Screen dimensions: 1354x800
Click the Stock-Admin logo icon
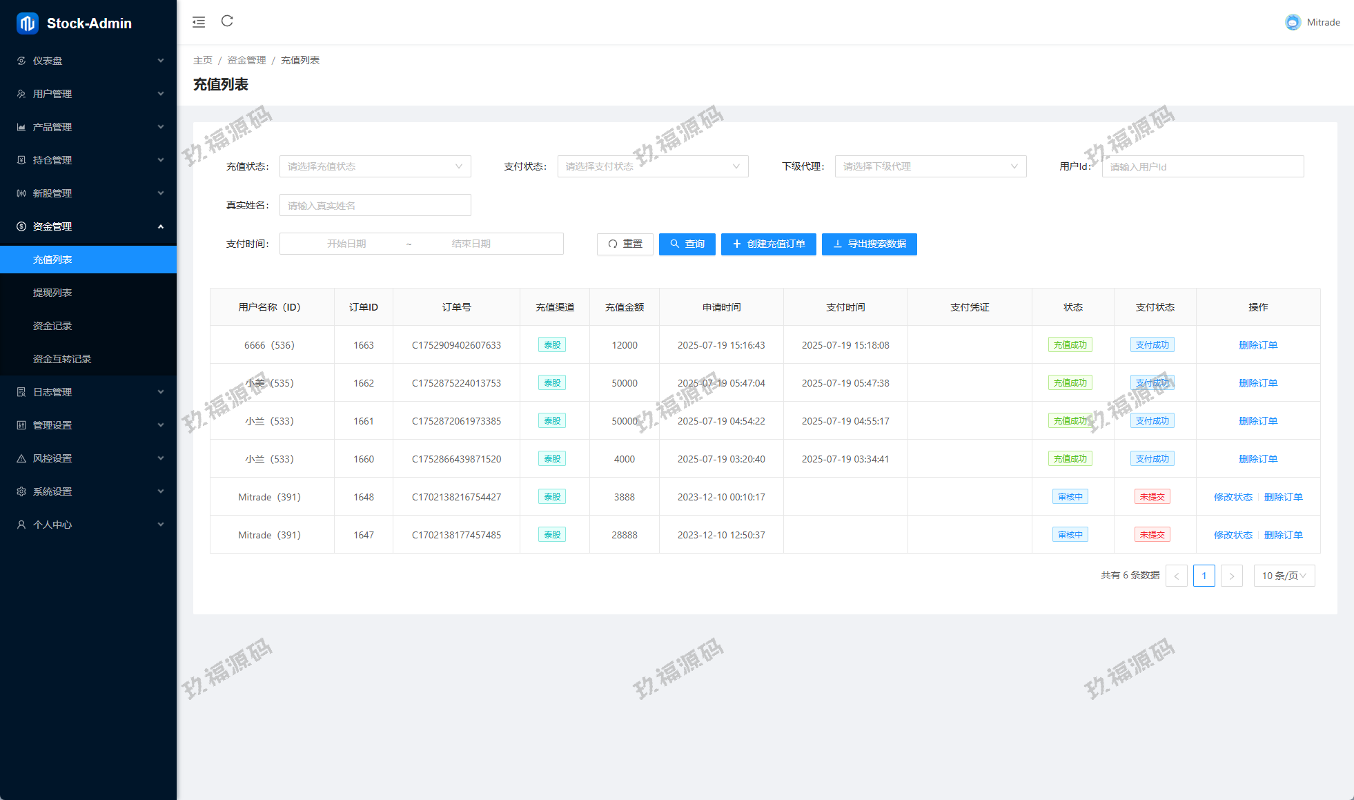click(x=28, y=23)
